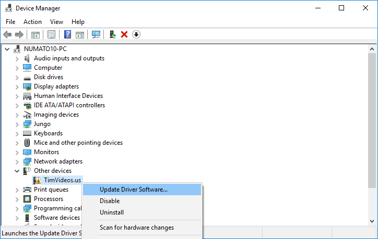
Task: Click the IDE ATA/ATAPI controllers icon
Action: coord(27,105)
